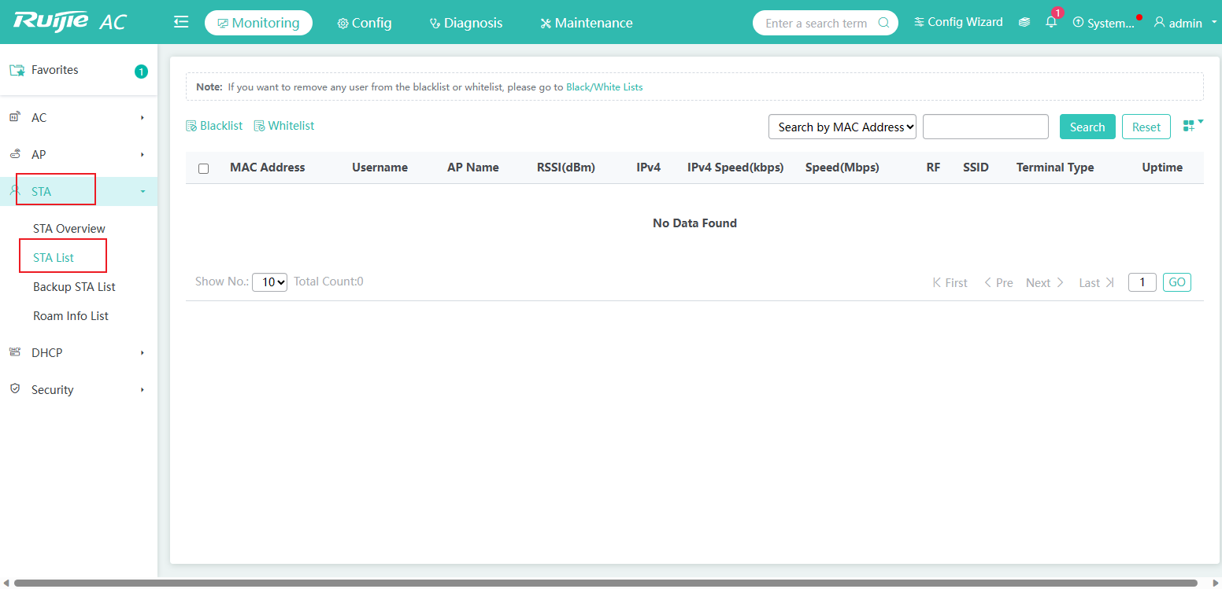Click the Terminal Type column header
This screenshot has width=1222, height=589.
(1055, 167)
